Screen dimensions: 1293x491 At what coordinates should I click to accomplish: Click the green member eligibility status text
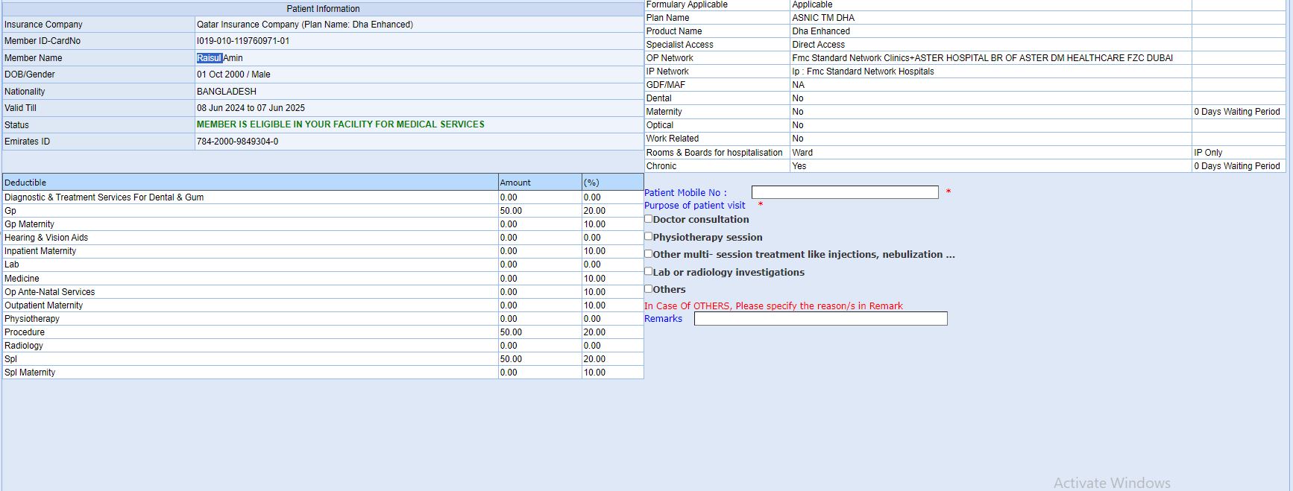click(340, 124)
